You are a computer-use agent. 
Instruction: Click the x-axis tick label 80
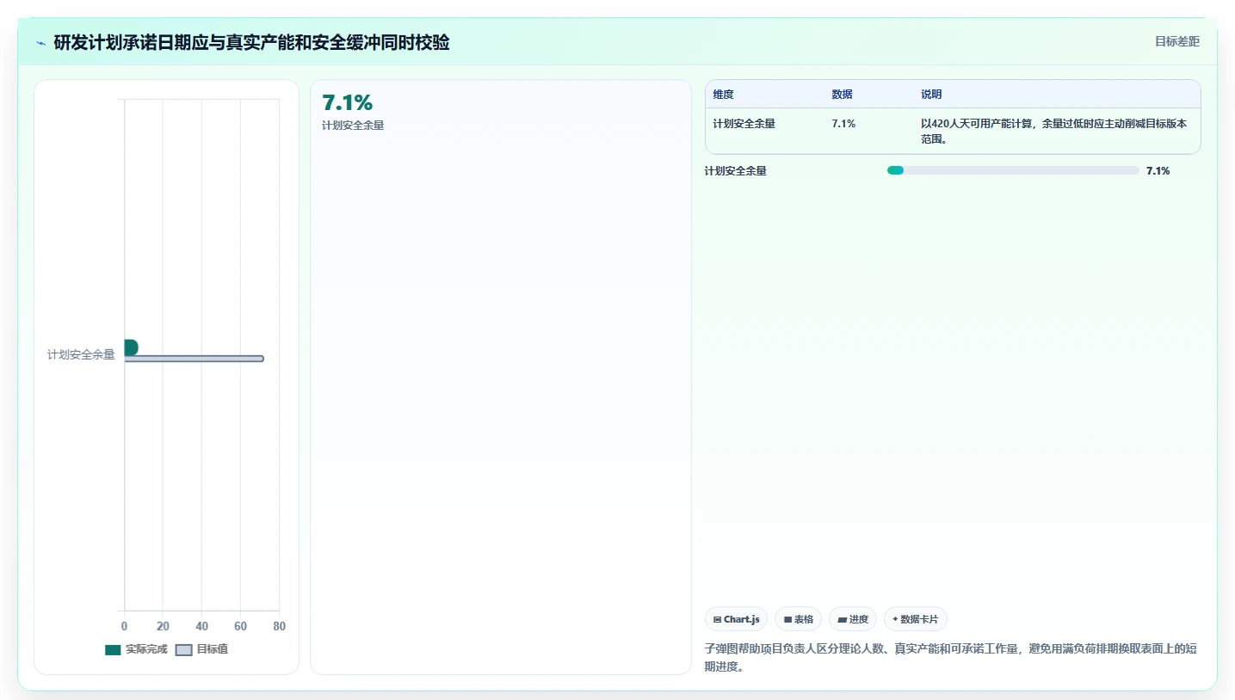tap(279, 626)
